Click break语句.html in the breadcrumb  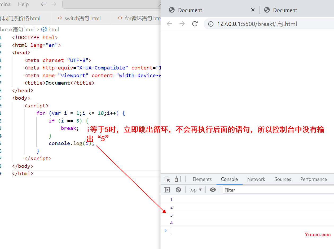(x=17, y=29)
